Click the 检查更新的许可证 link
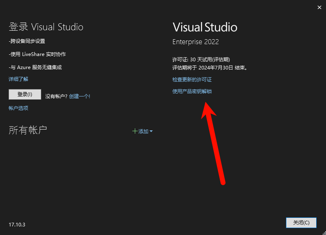 click(192, 79)
